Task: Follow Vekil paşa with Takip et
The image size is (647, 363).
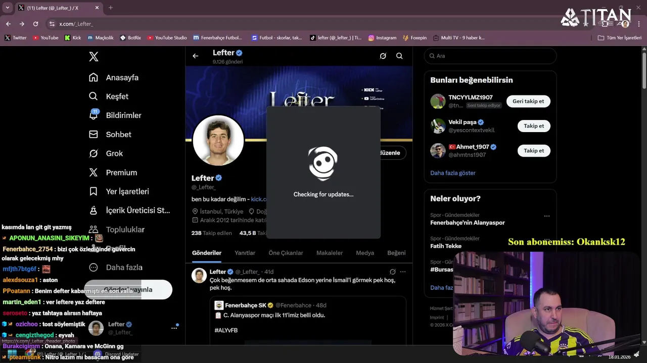Action: [x=534, y=126]
